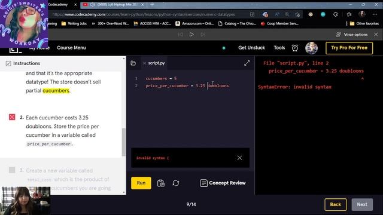Click the shopping tag icon in address bar
Screen dimensions: 383x215
tap(265, 14)
